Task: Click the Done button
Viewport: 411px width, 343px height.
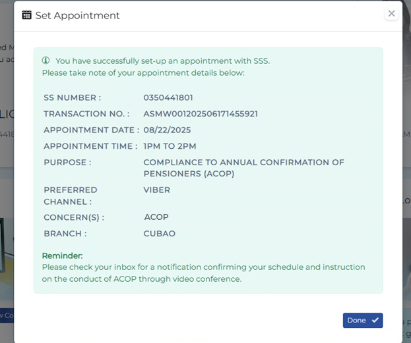Action: (363, 320)
